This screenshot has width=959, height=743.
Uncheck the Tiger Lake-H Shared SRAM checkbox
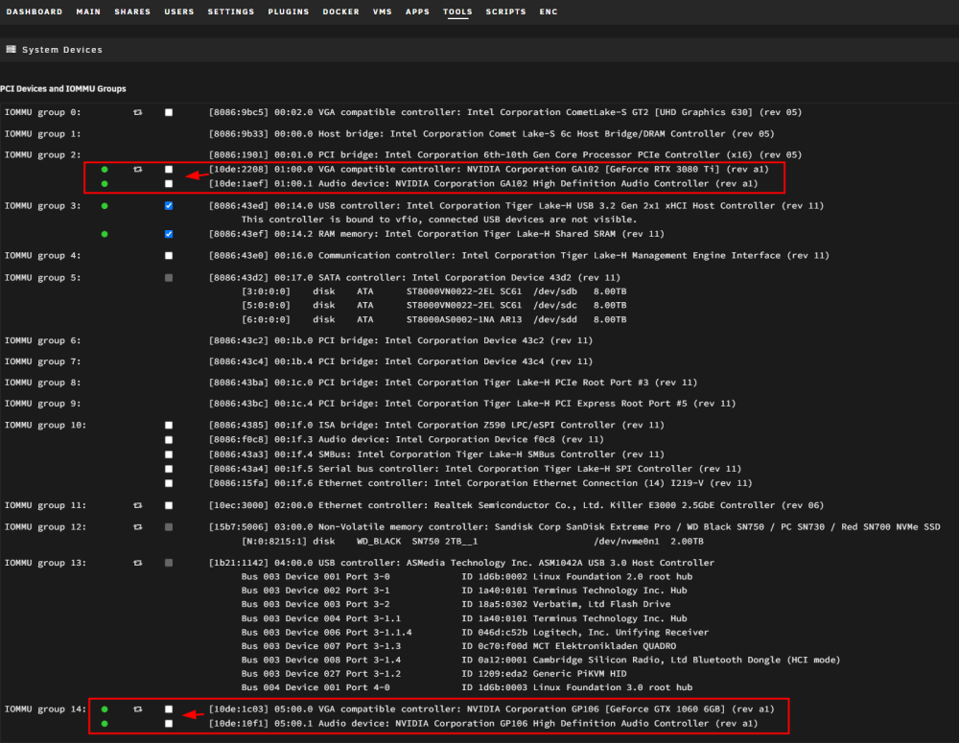click(x=169, y=234)
